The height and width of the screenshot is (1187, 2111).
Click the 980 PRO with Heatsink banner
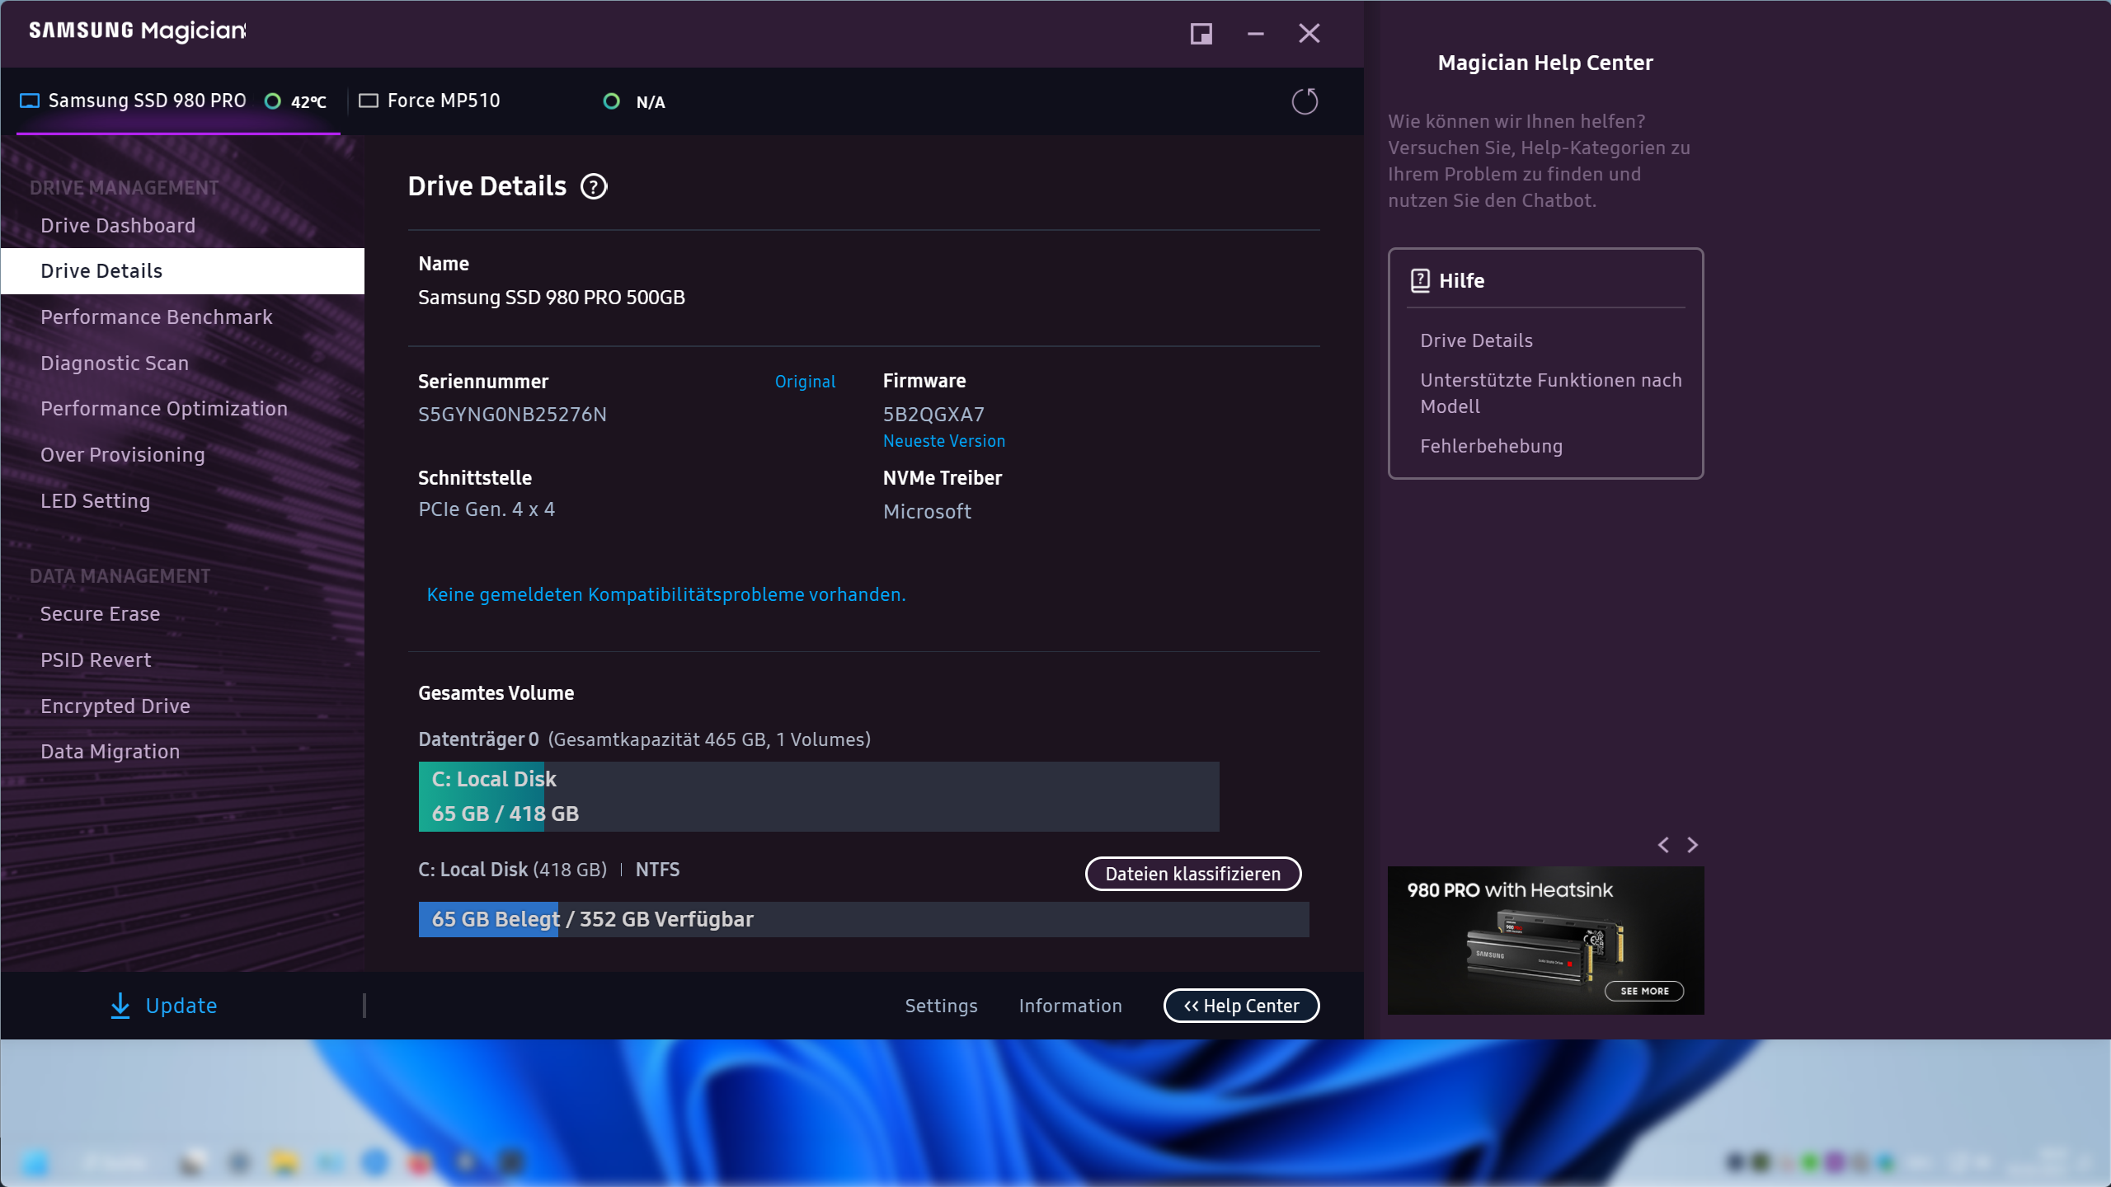(1544, 940)
